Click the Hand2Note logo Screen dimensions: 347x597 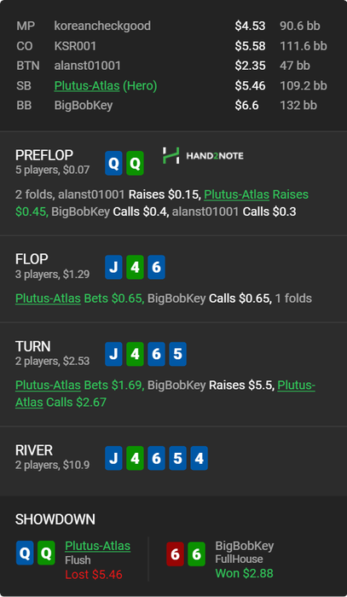click(203, 156)
